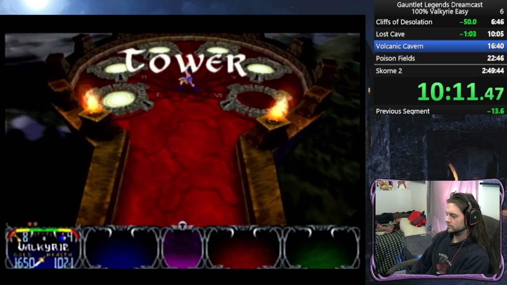Click the -1:03 delta time

(468, 34)
